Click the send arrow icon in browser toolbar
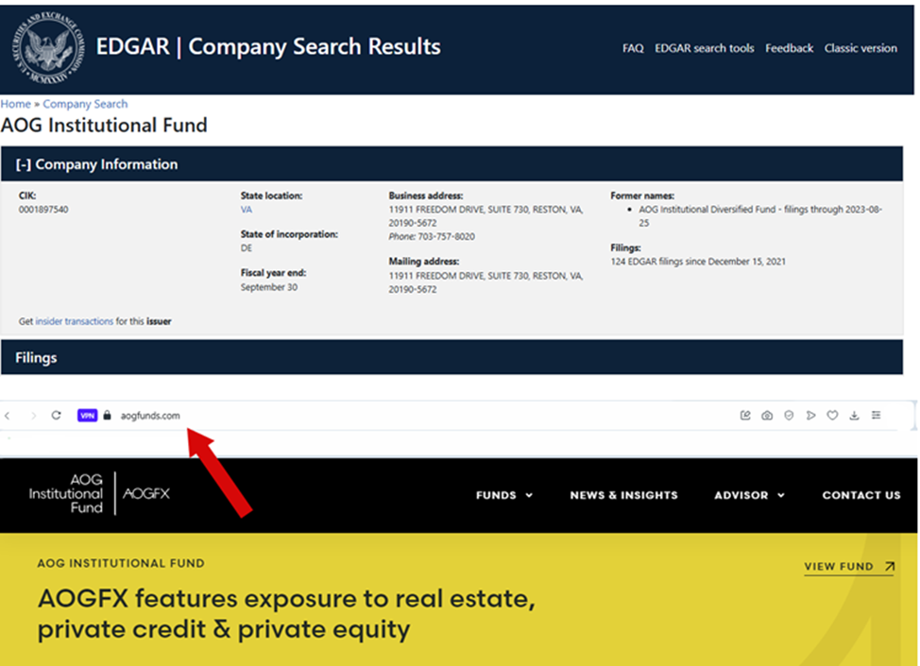The width and height of the screenshot is (920, 666). pyautogui.click(x=810, y=416)
